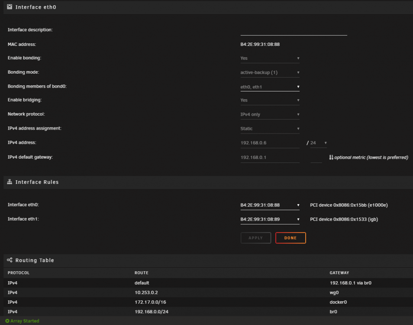This screenshot has width=413, height=325.
Task: Click the '192.168.0.1 via br0' gateway cell
Action: click(x=351, y=283)
